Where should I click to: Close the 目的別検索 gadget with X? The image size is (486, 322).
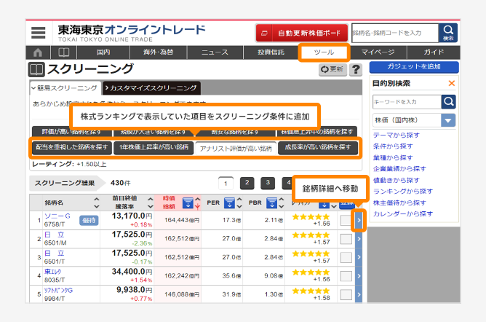(452, 83)
